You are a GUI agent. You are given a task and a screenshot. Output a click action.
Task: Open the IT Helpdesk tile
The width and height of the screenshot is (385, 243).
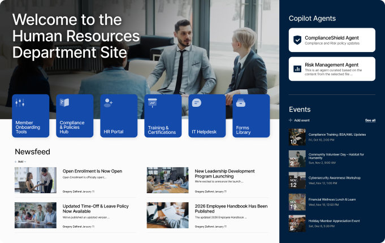click(x=207, y=116)
